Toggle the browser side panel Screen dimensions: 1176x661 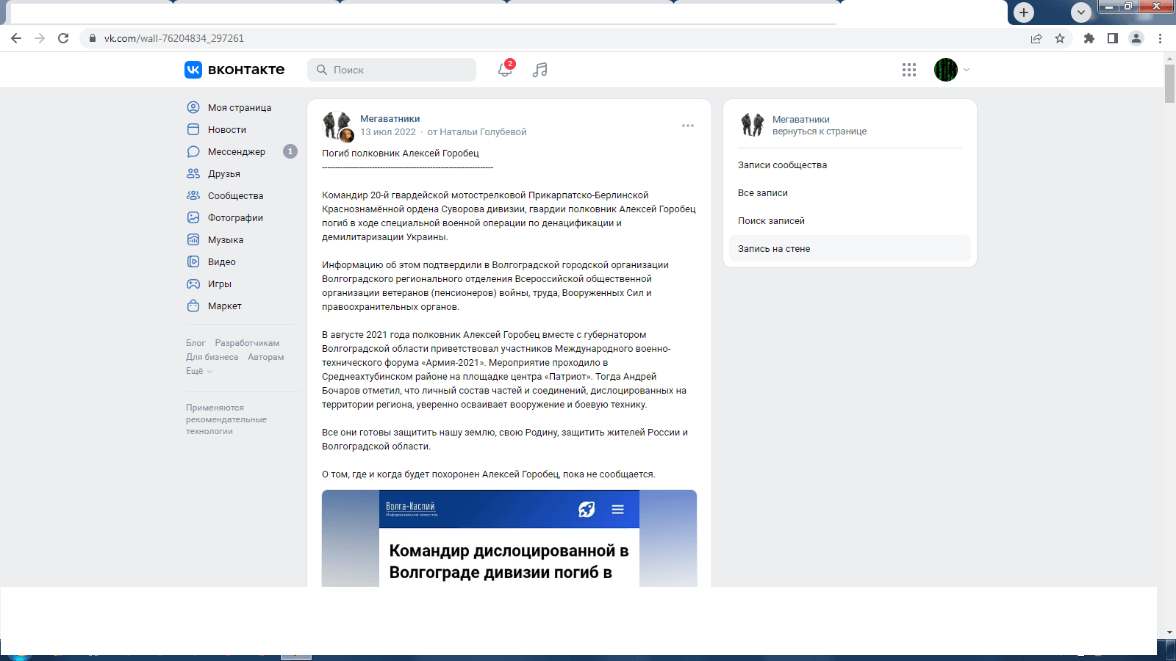coord(1113,38)
